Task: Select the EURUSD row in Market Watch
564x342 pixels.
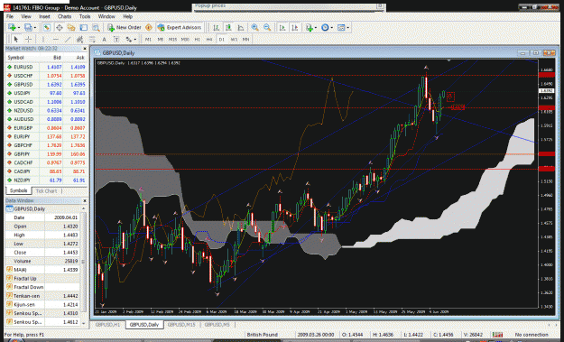Action: (46, 67)
